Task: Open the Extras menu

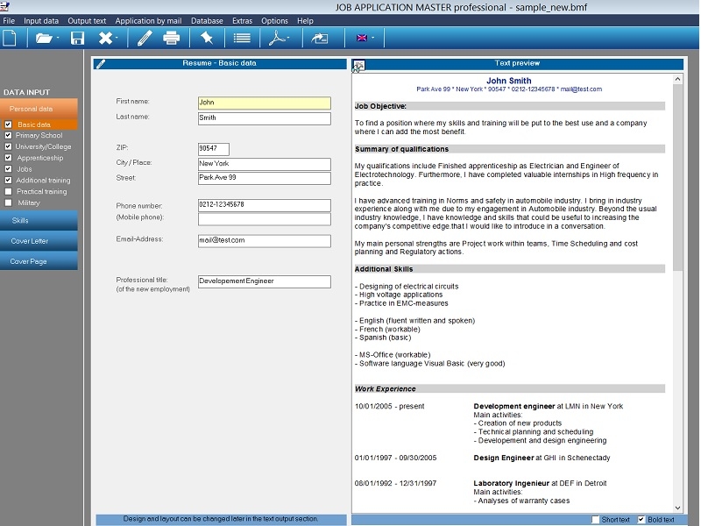Action: click(x=243, y=20)
